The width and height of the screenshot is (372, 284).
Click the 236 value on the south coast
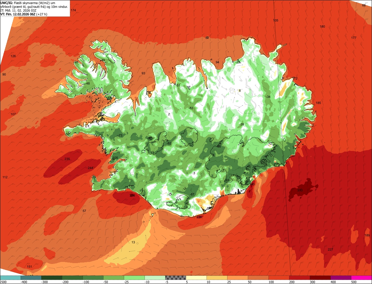point(199,217)
